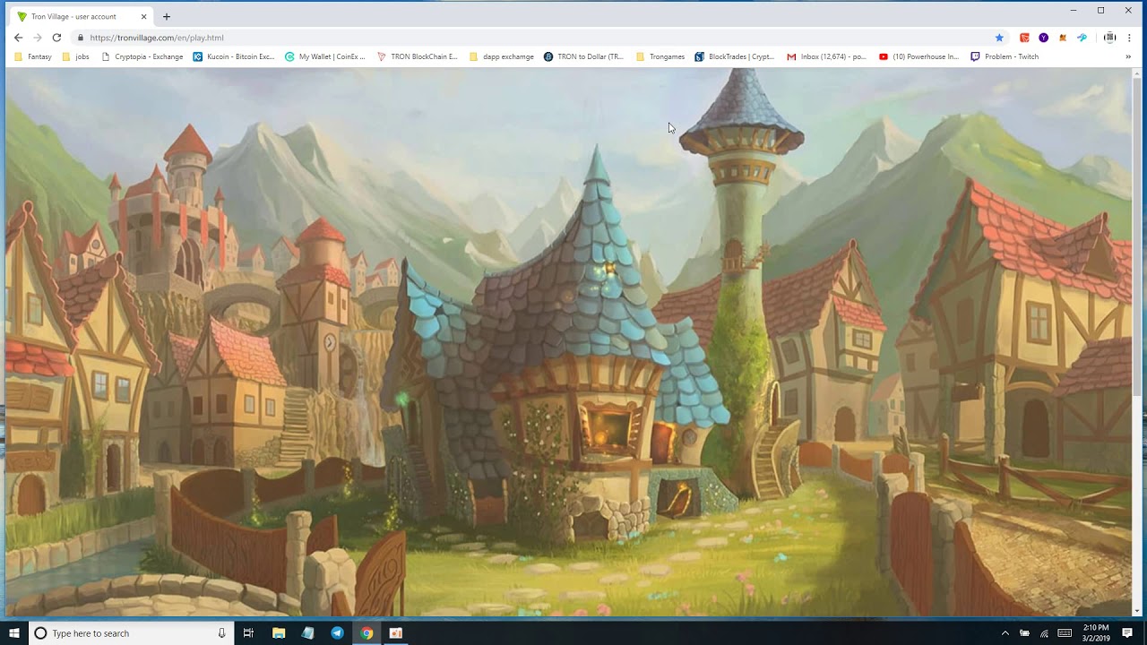The height and width of the screenshot is (645, 1147).
Task: Click the battery power tray icon
Action: [1024, 633]
